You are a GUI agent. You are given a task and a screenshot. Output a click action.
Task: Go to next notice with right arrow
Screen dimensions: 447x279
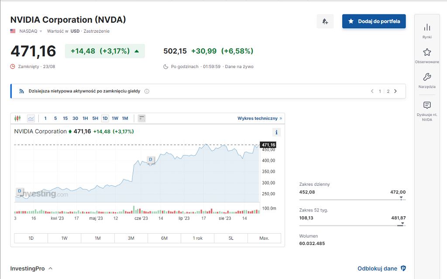coord(395,91)
